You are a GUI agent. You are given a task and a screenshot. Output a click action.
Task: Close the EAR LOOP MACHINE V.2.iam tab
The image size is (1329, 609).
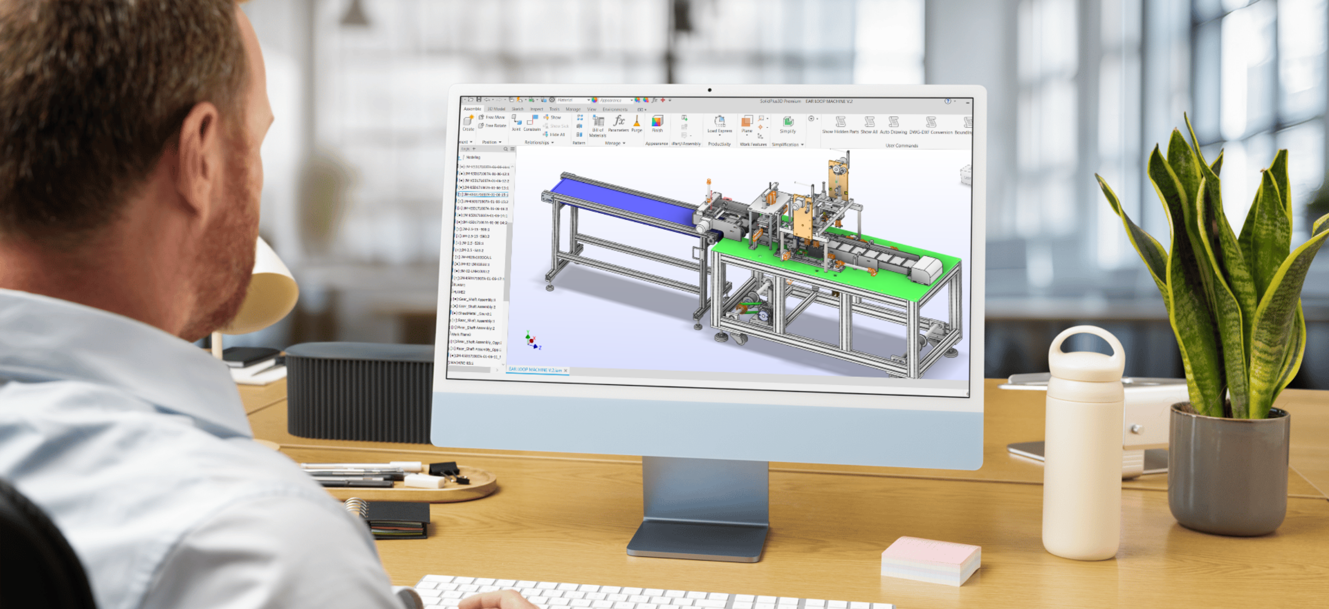pos(566,371)
